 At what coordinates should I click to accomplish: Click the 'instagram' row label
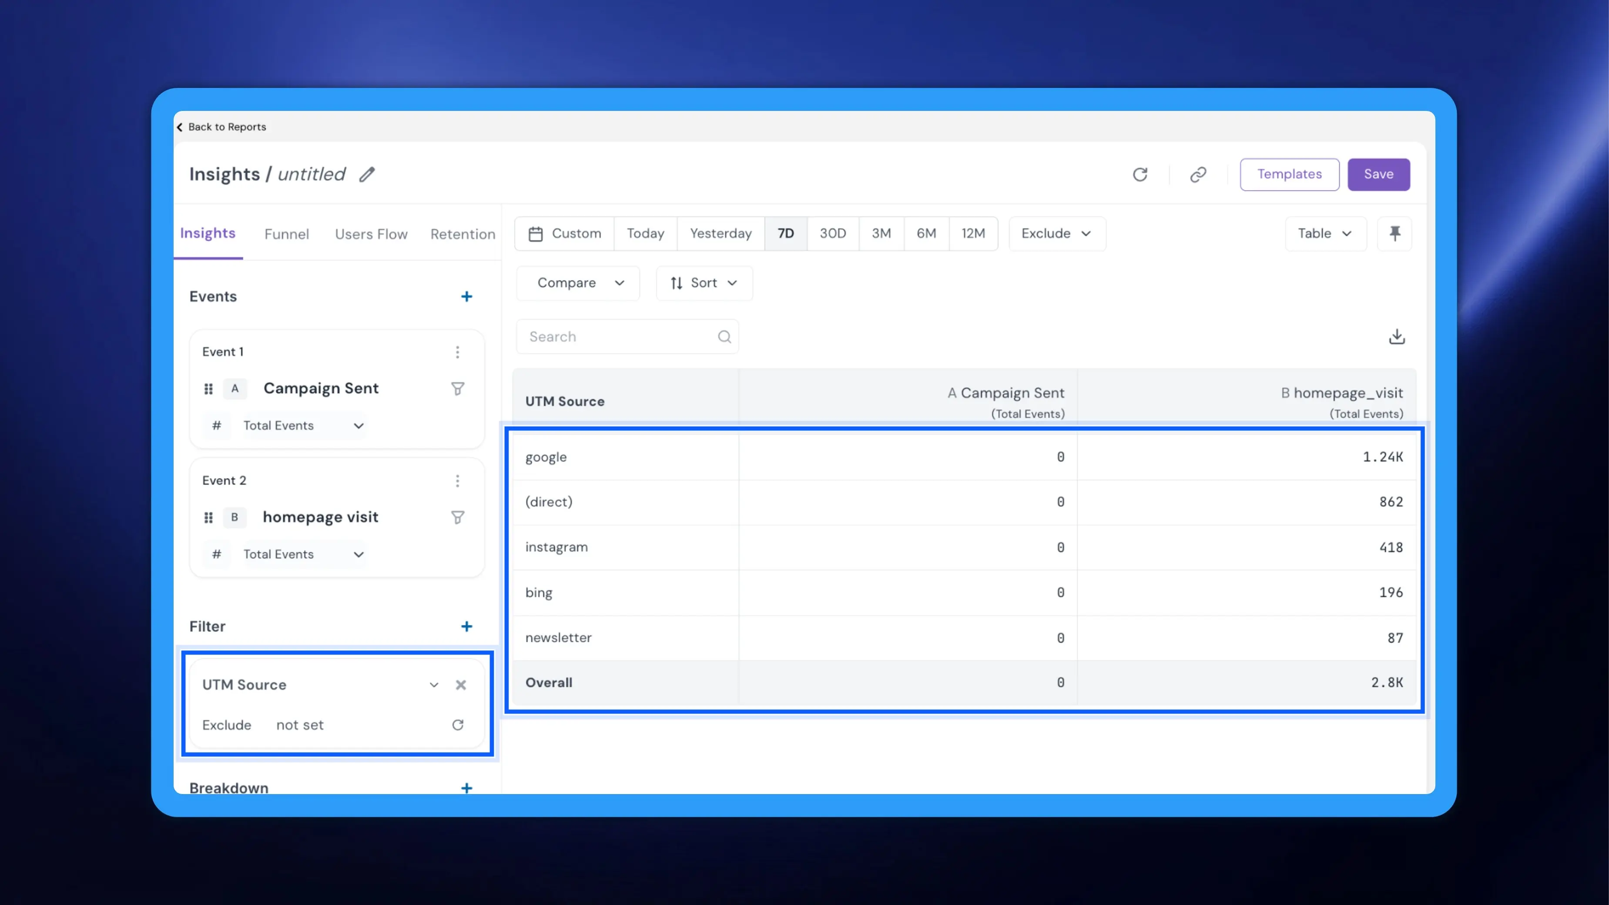point(556,548)
